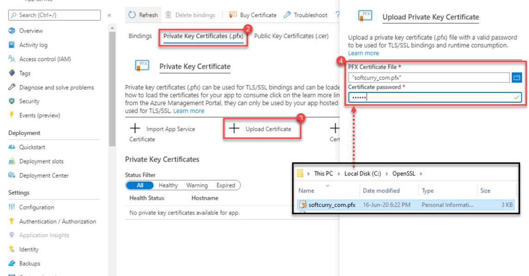Open Application Insights item
Screen dimensions: 529x276
point(44,235)
